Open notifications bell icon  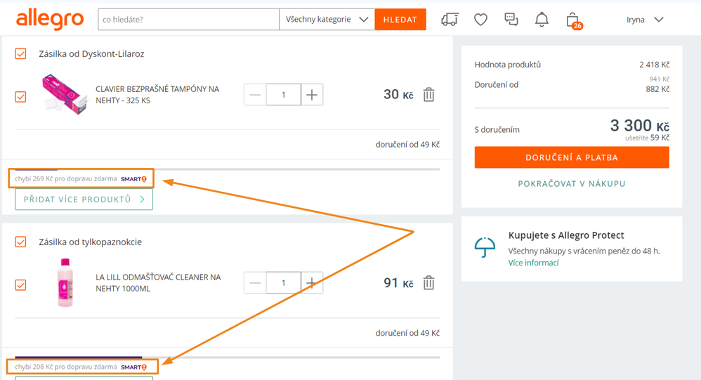(542, 19)
